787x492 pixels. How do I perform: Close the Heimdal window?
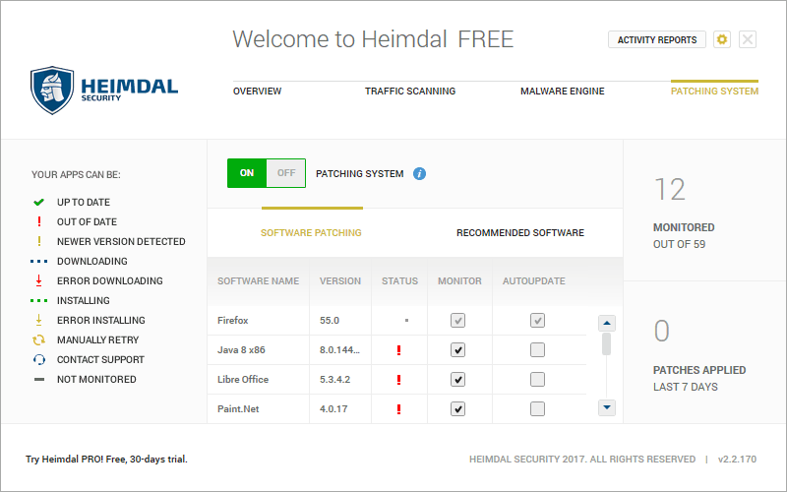[x=748, y=39]
